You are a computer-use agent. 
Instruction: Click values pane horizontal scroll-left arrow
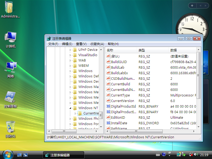coord(108,131)
